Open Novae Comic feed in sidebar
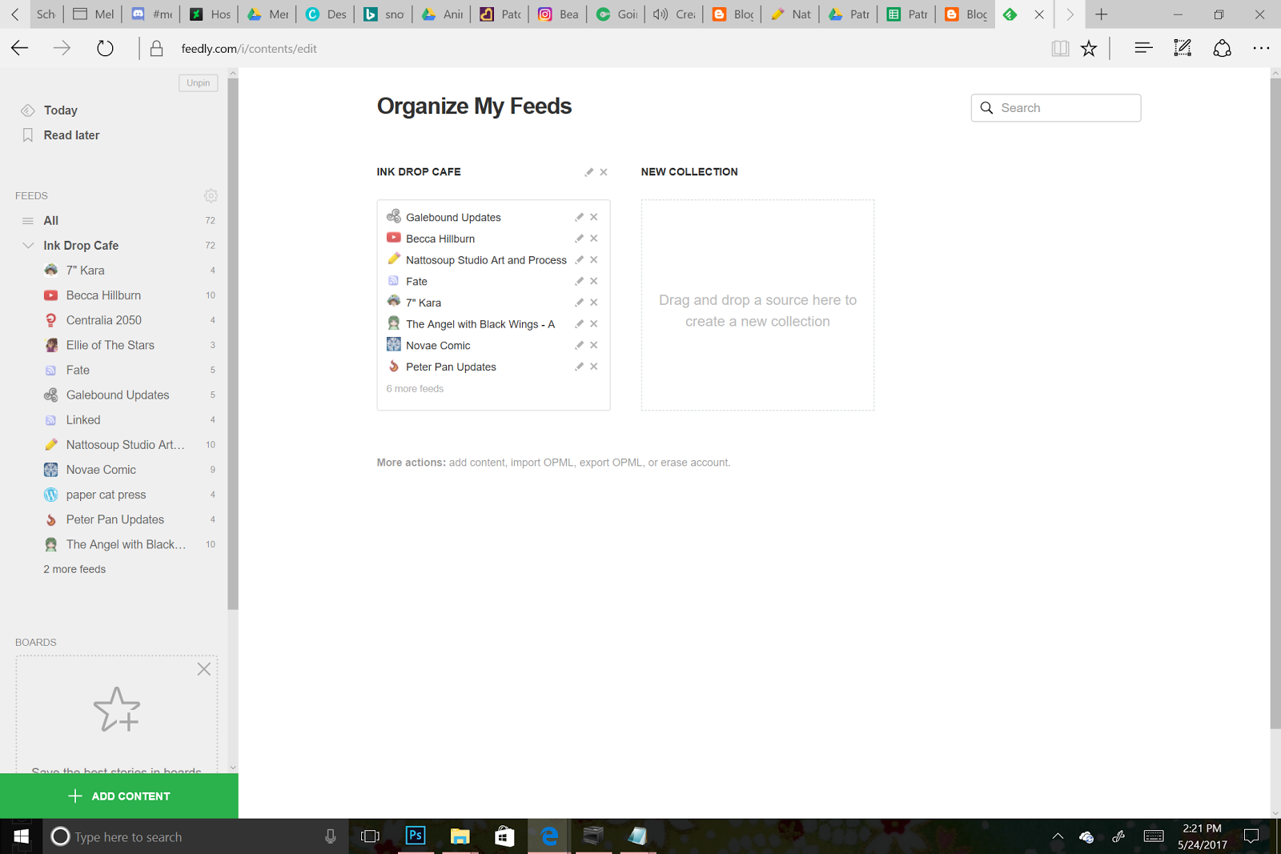 pos(101,470)
